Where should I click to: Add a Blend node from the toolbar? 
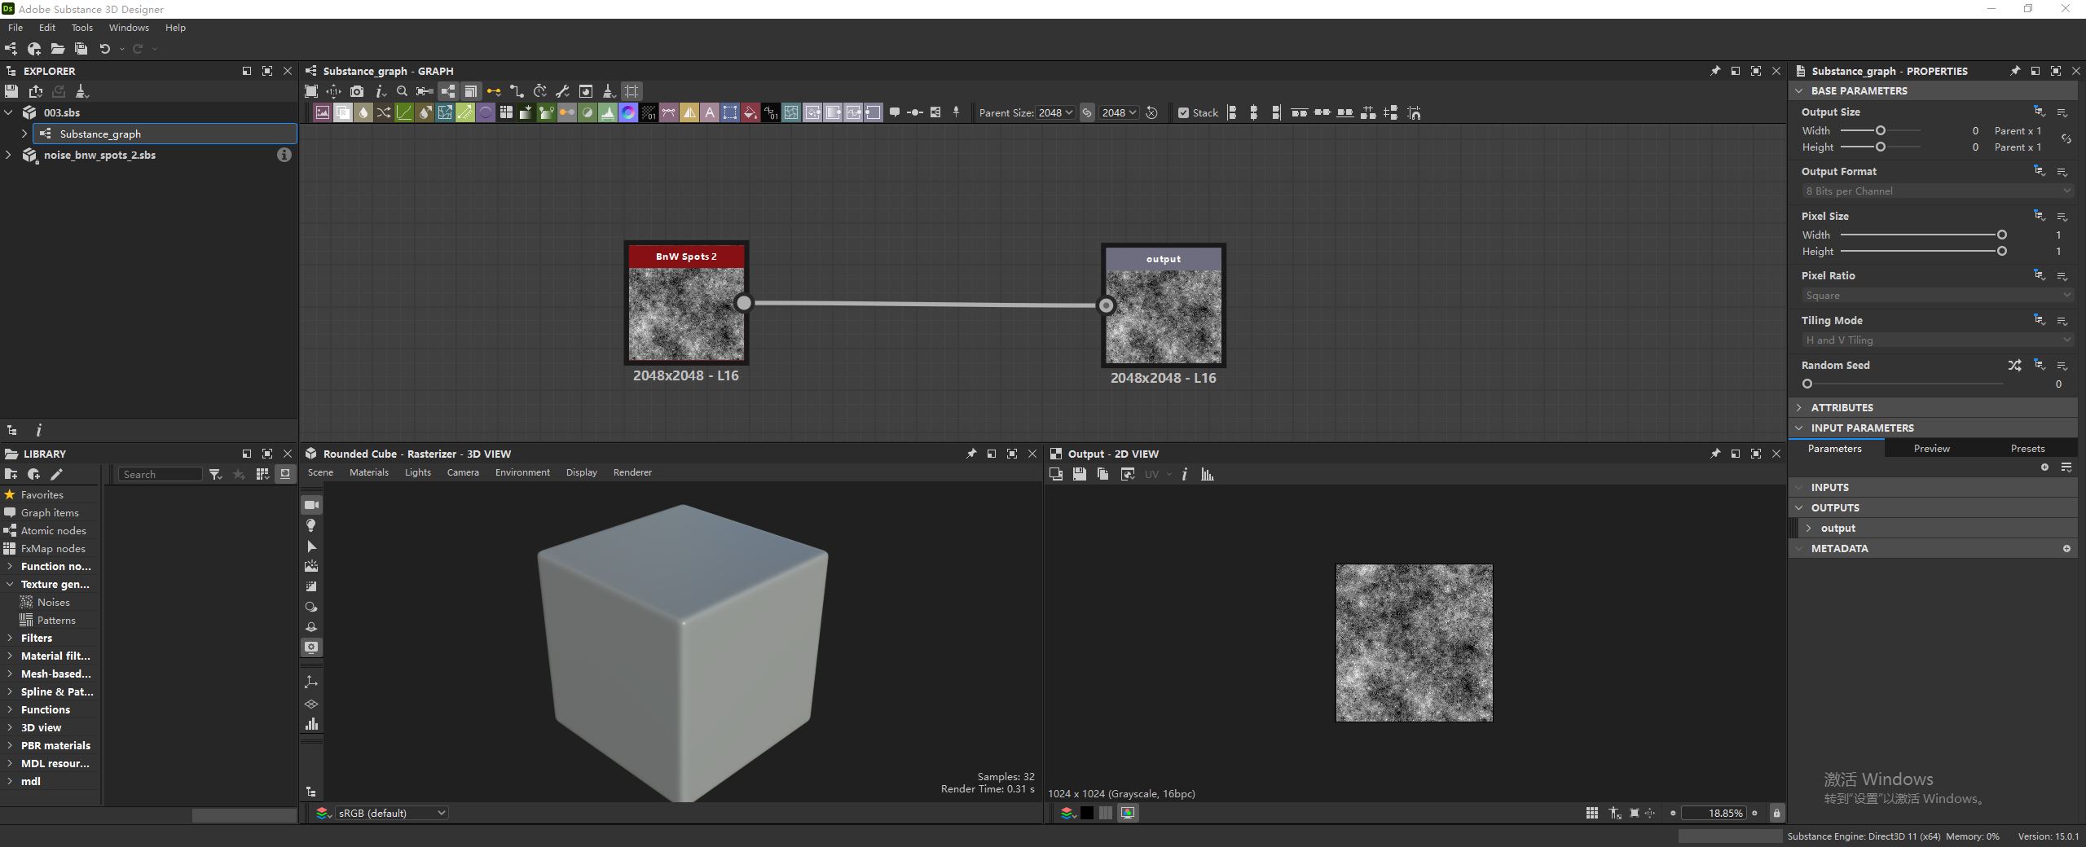(343, 113)
